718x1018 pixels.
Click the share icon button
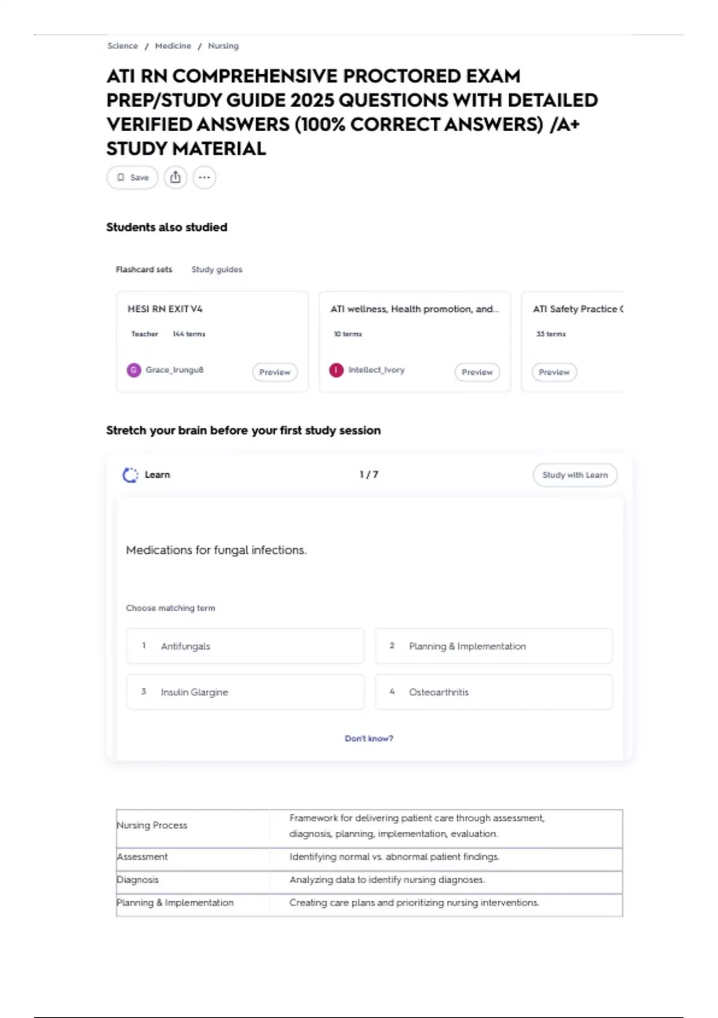click(x=175, y=177)
